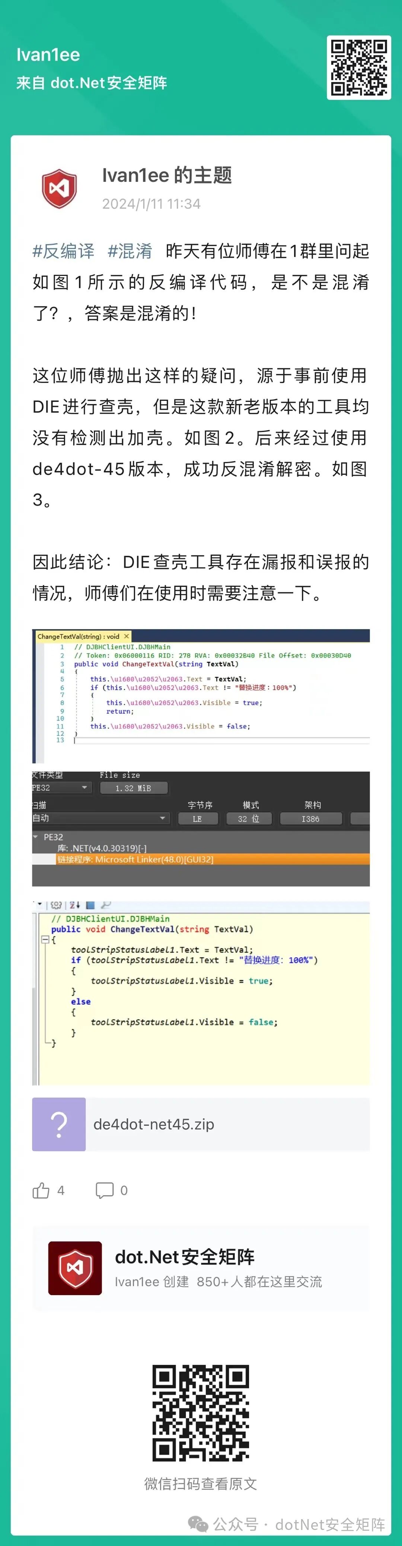The height and width of the screenshot is (1546, 402).
Task: Click the wrench search toolbar icon
Action: click(x=106, y=905)
